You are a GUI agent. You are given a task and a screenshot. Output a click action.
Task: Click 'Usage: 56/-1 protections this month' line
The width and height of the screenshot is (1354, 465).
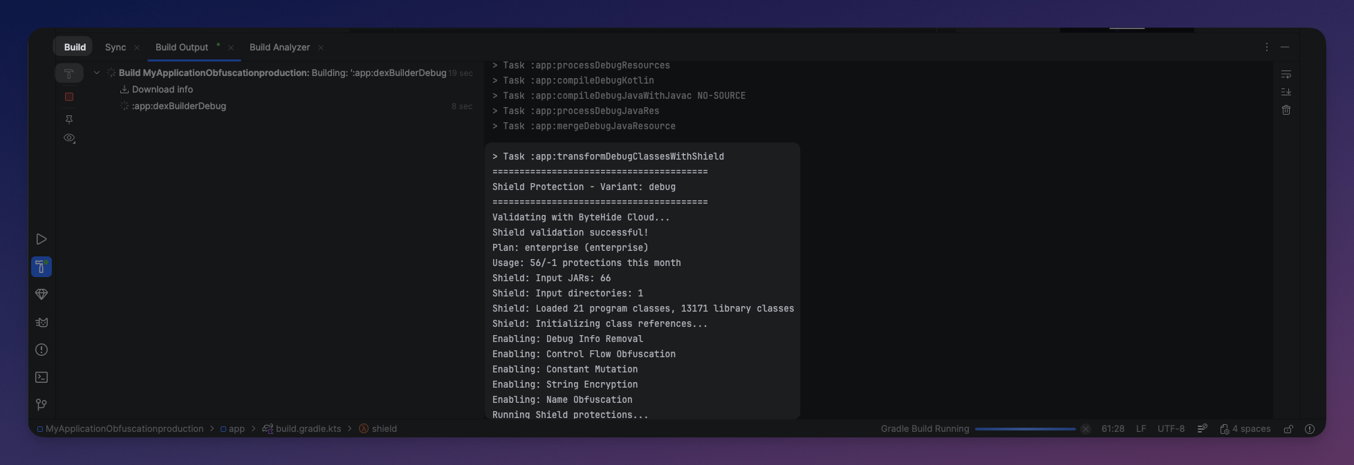coord(586,263)
